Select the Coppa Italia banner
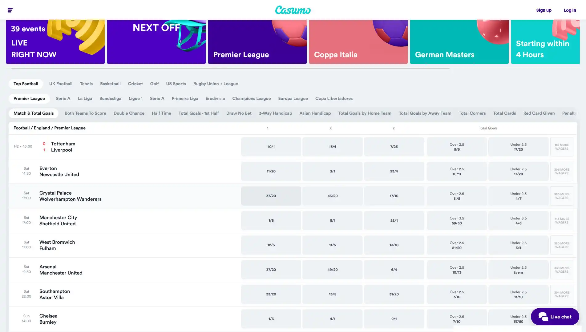Image resolution: width=586 pixels, height=332 pixels. click(358, 41)
